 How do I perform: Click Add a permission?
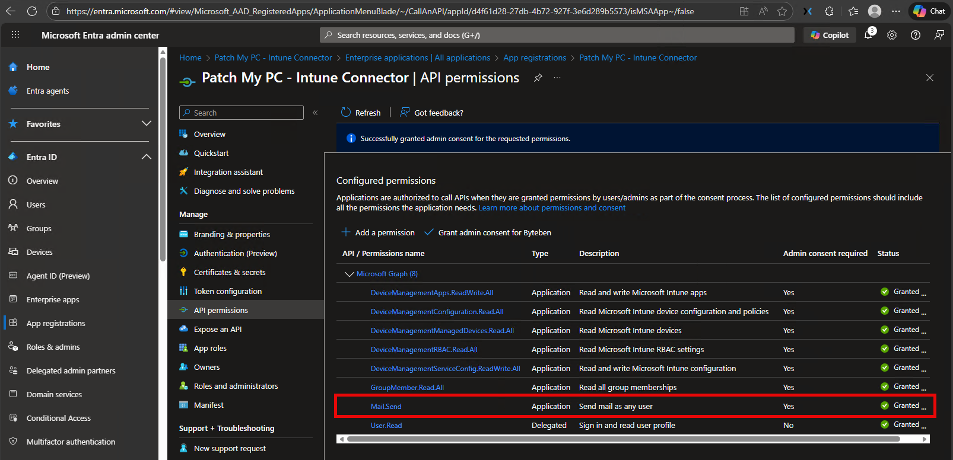[378, 232]
